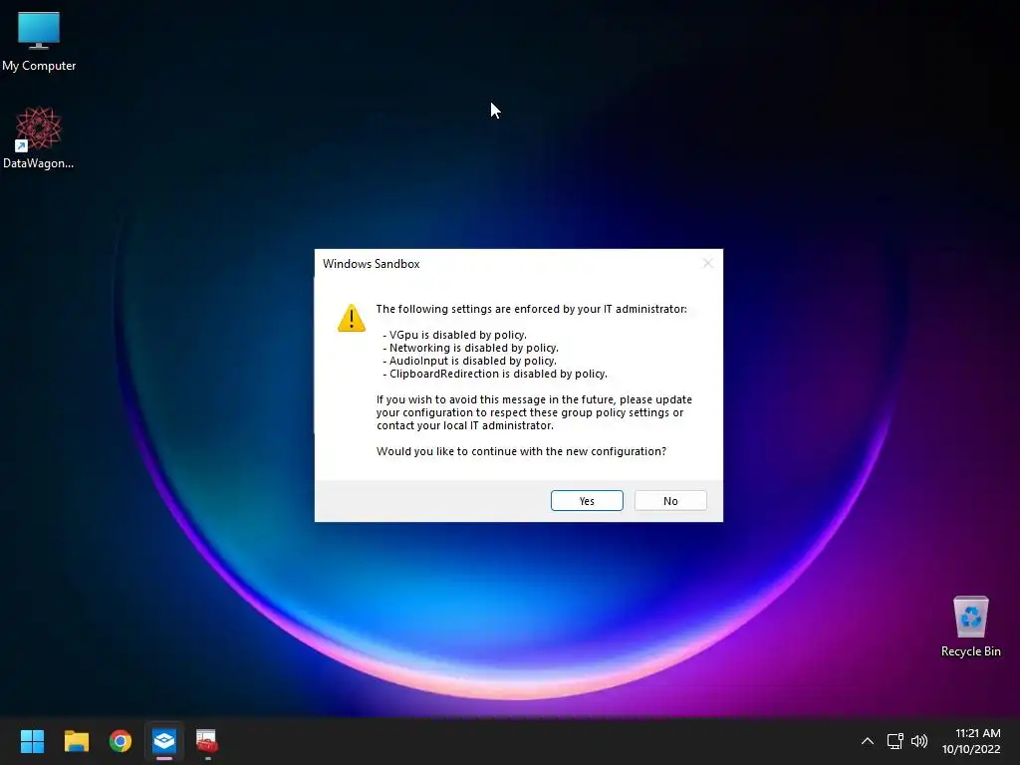The height and width of the screenshot is (765, 1020).
Task: Open File Explorer from the taskbar
Action: [x=76, y=741]
